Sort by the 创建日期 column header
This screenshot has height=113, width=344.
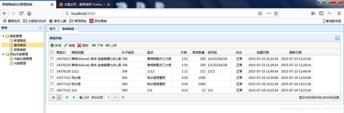click(x=263, y=52)
